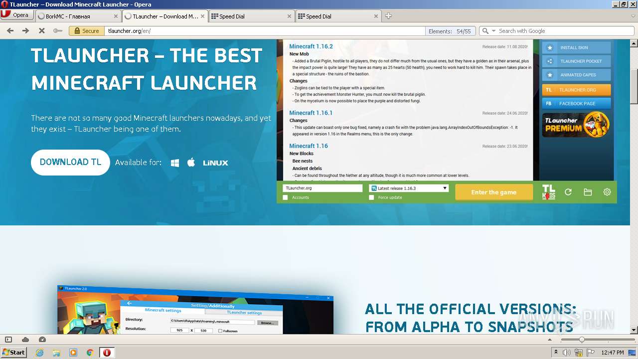Click the launcher refresh icon

(568, 192)
